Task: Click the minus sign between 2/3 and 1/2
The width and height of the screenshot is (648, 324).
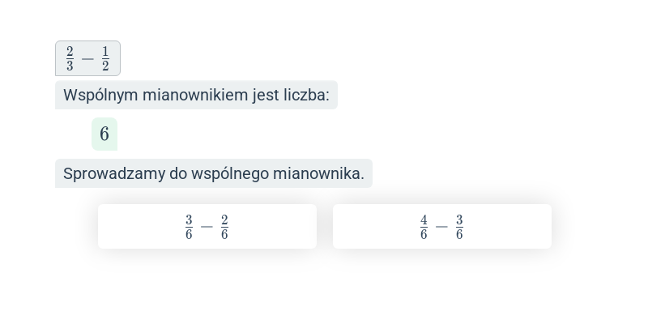Action: pos(87,59)
